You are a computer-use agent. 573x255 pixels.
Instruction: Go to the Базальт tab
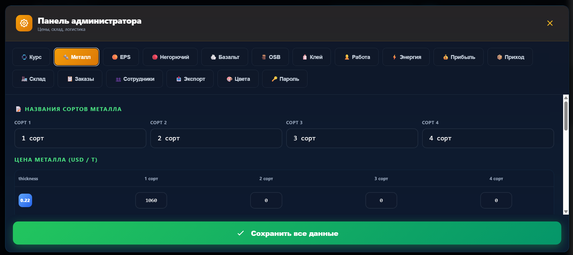pos(225,57)
